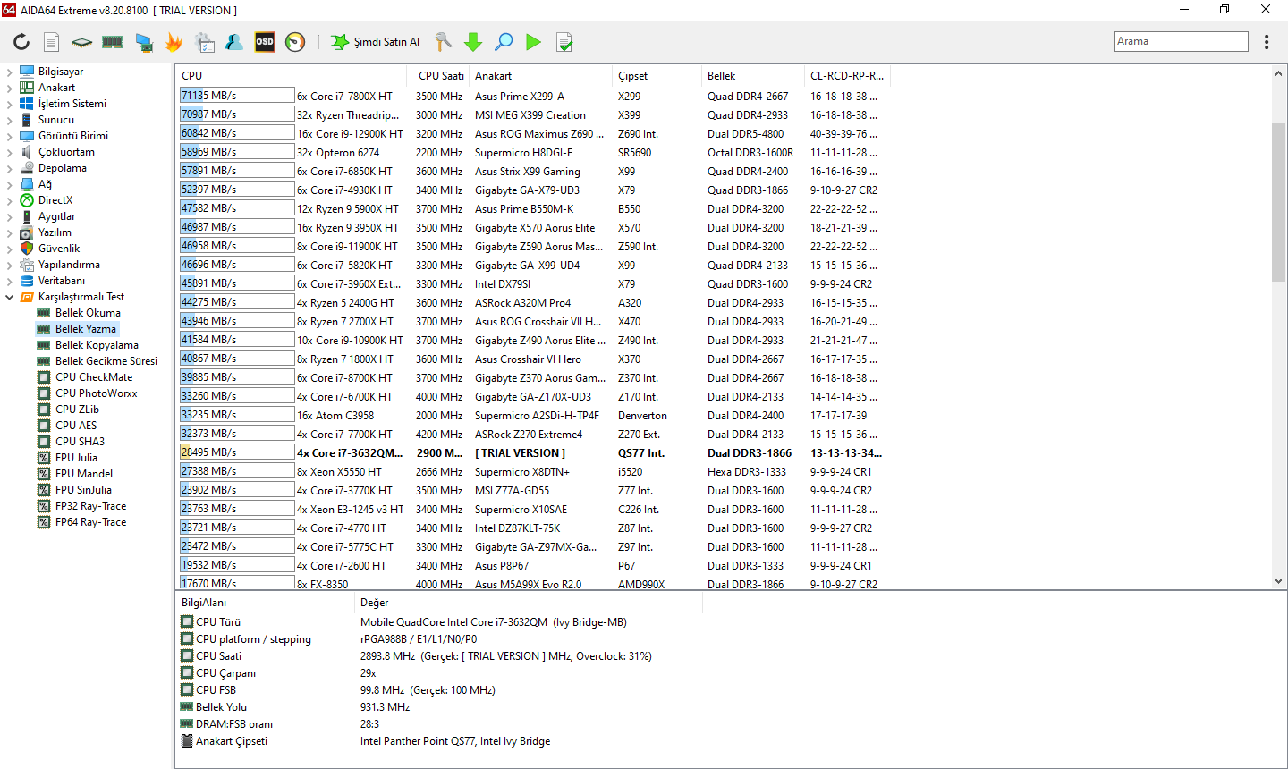
Task: Open the preferences gear-checklist icon
Action: (x=205, y=42)
